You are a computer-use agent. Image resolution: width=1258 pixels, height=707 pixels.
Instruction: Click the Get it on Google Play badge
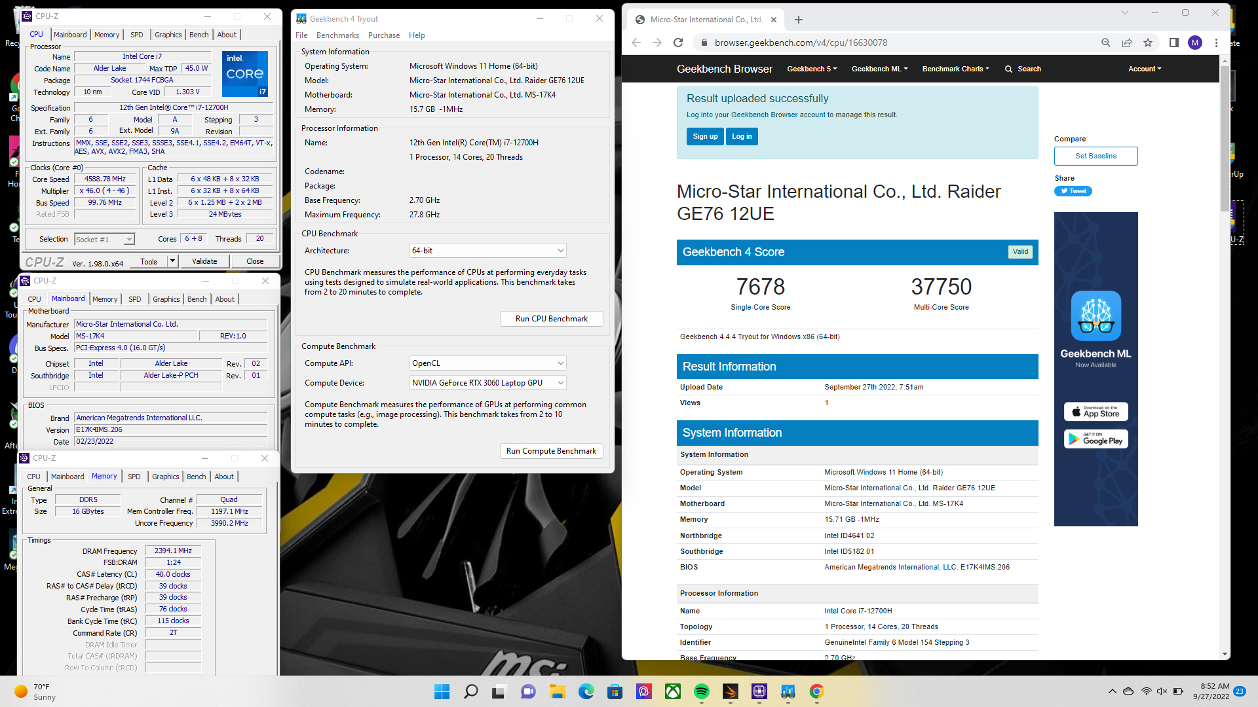click(1096, 439)
